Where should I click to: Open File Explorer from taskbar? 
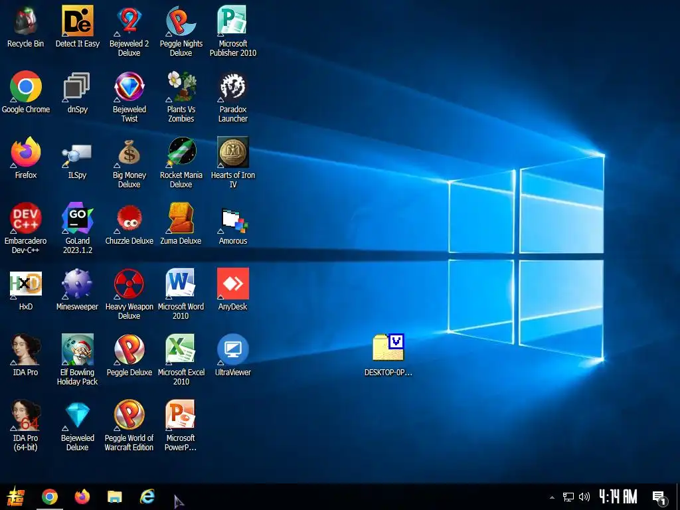114,497
